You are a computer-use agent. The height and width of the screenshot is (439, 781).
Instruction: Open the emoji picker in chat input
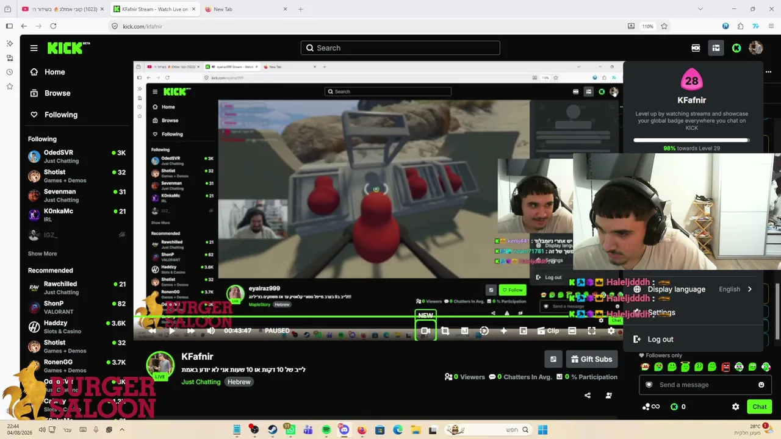pos(761,385)
